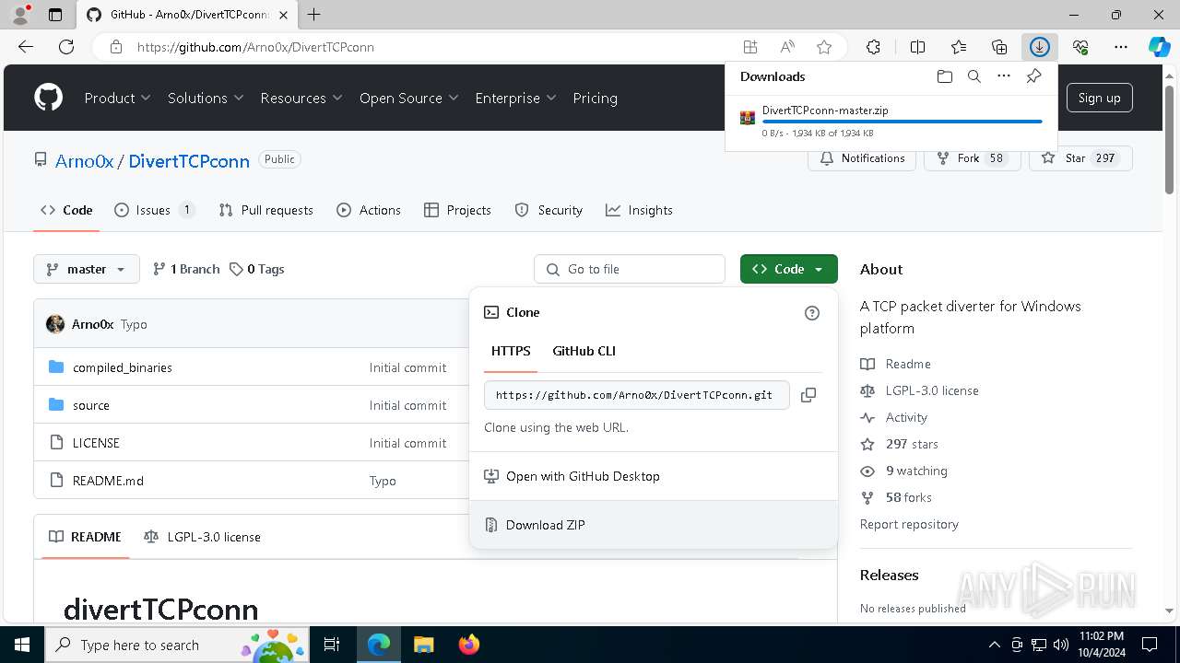Open Edge Settings and more menu
This screenshot has height=663, width=1180.
[1121, 47]
